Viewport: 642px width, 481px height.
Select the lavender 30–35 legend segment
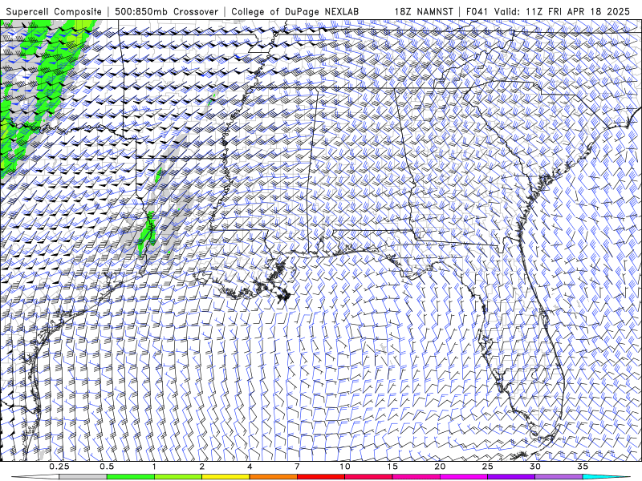pos(559,476)
